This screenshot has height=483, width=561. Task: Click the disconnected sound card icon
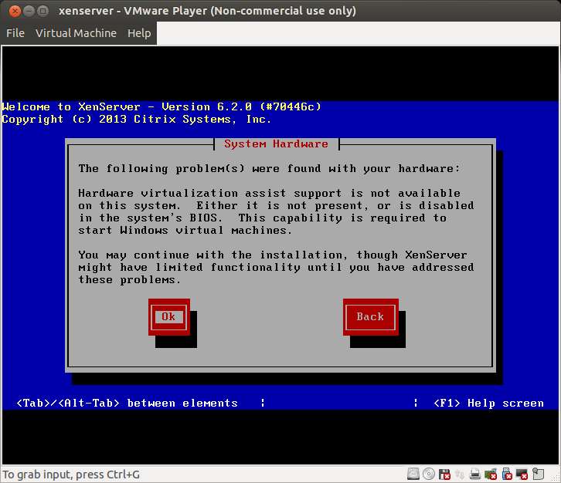[491, 474]
